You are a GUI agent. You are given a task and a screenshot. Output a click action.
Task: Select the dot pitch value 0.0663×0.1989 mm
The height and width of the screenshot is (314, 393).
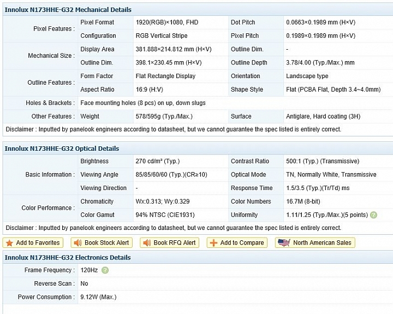[320, 22]
